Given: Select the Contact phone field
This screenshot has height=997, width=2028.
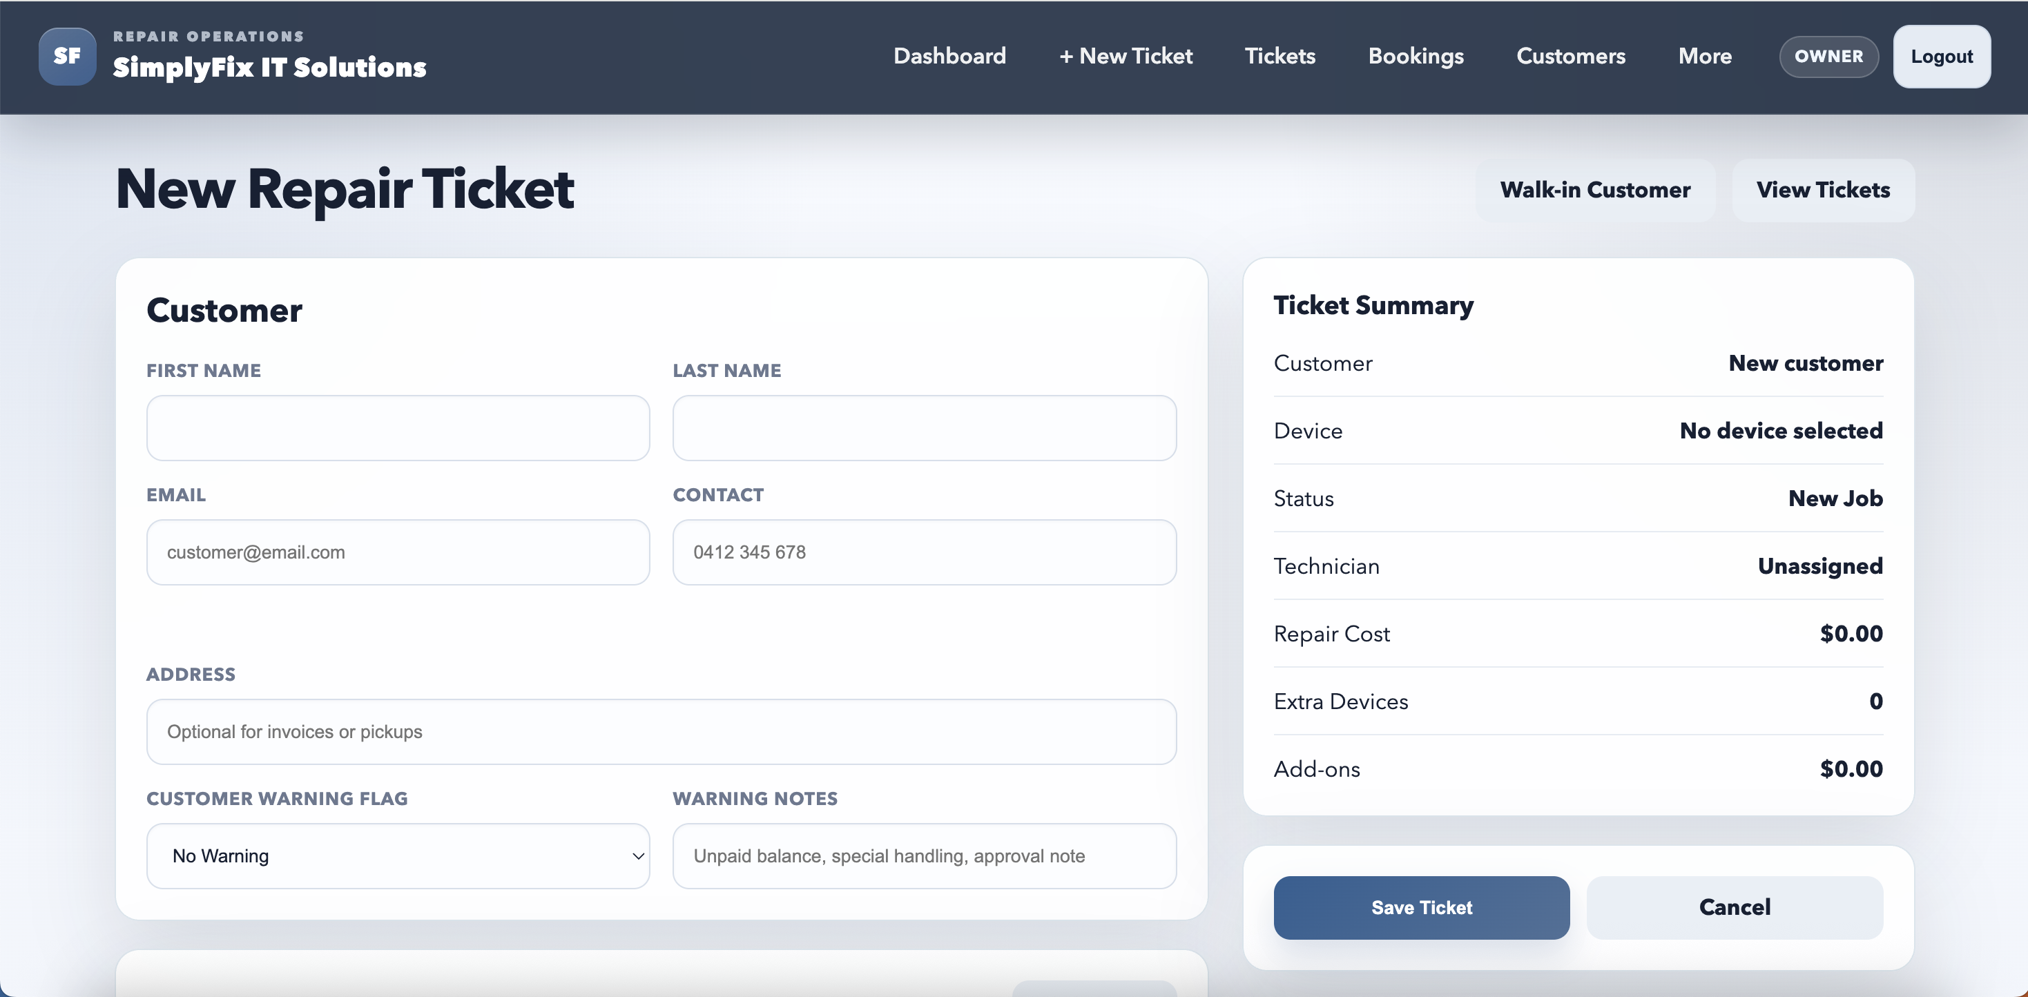Looking at the screenshot, I should [923, 552].
